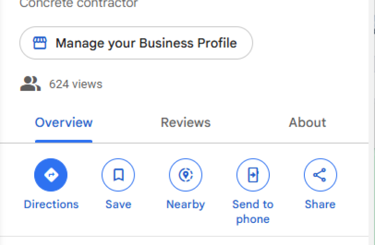Click the Save bookmark icon
375x245 pixels.
click(x=118, y=175)
